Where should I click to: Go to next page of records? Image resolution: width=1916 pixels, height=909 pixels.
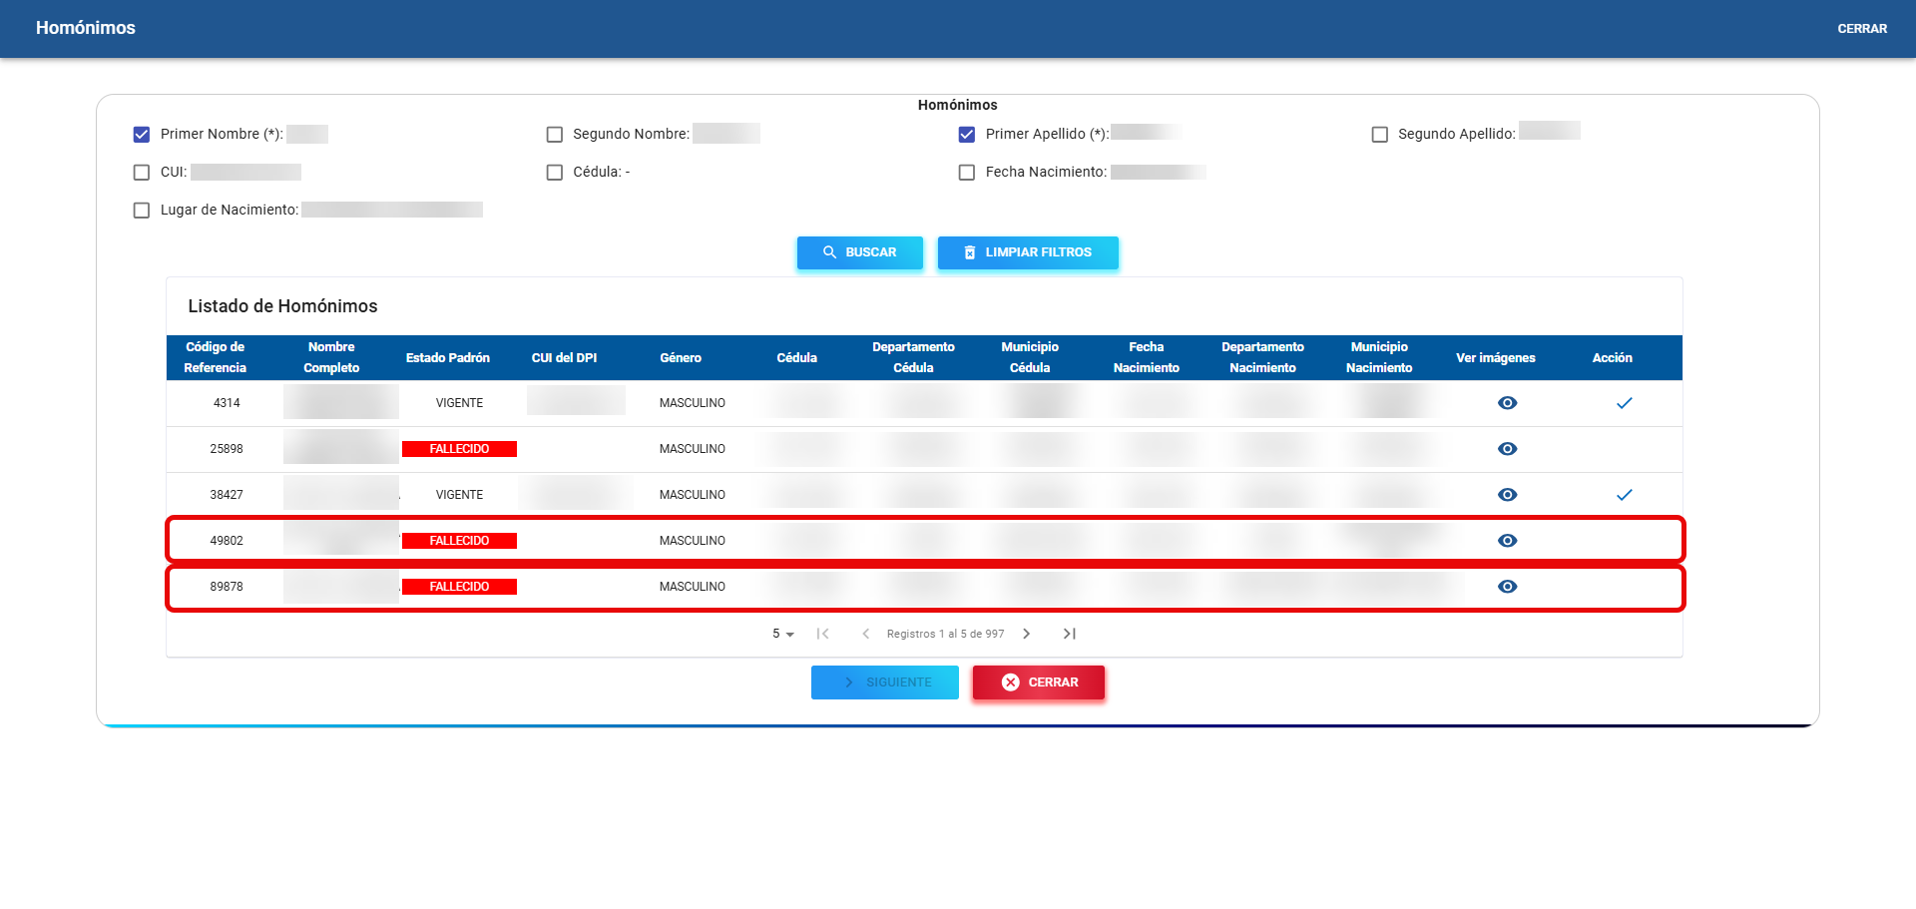pyautogui.click(x=1026, y=634)
